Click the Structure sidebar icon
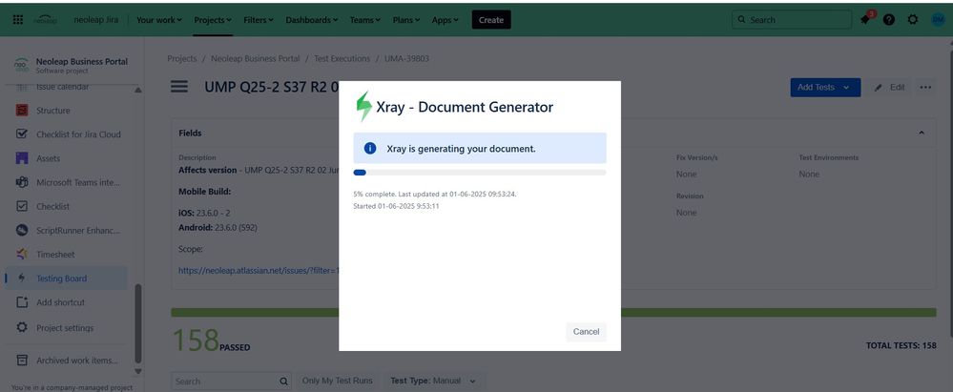Screen dimensions: 953x392 click(x=22, y=111)
